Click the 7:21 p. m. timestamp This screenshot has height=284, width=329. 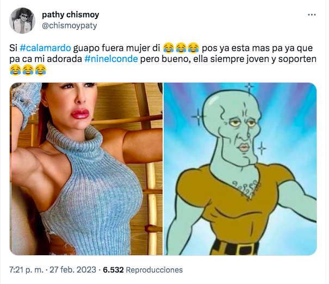tap(27, 270)
